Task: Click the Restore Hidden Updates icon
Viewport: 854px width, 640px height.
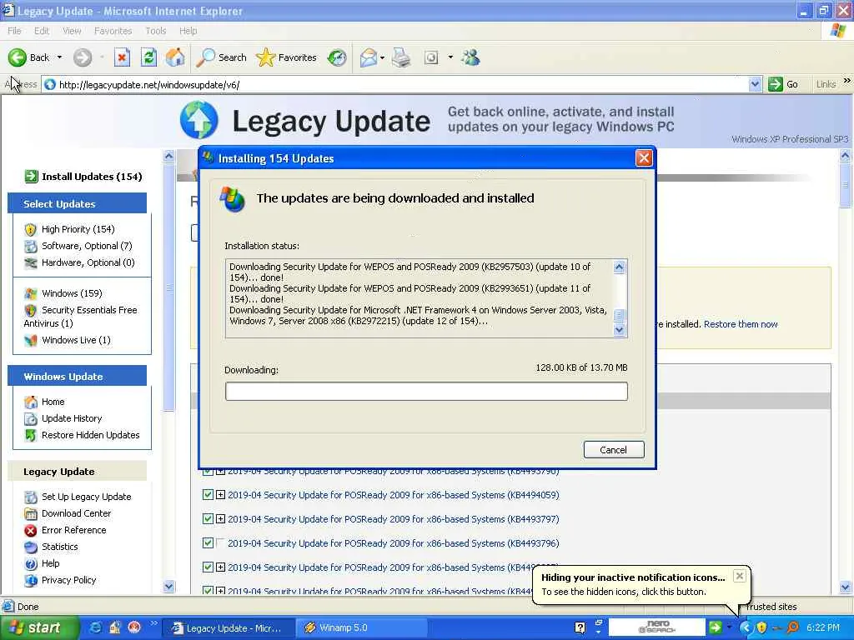Action: pyautogui.click(x=31, y=435)
